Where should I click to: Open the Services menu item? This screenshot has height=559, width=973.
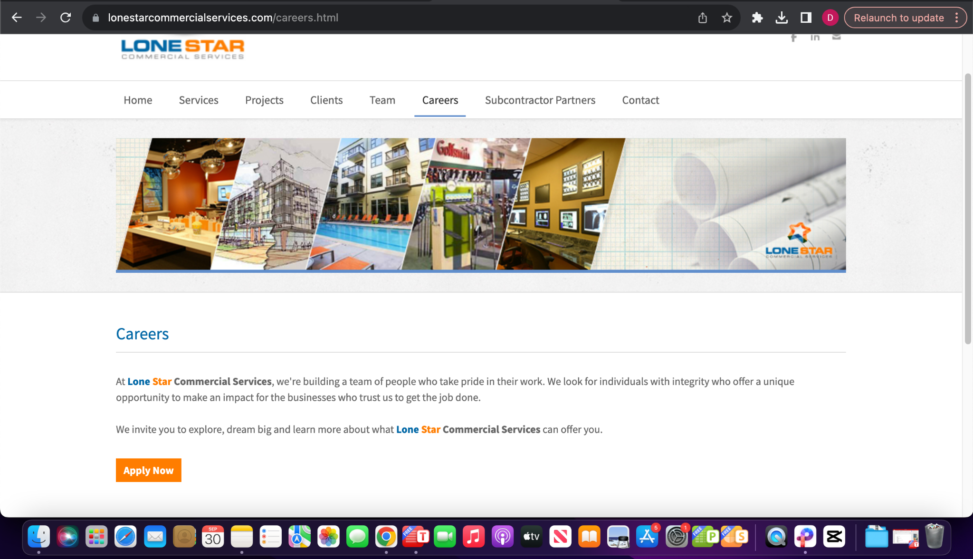click(x=199, y=100)
